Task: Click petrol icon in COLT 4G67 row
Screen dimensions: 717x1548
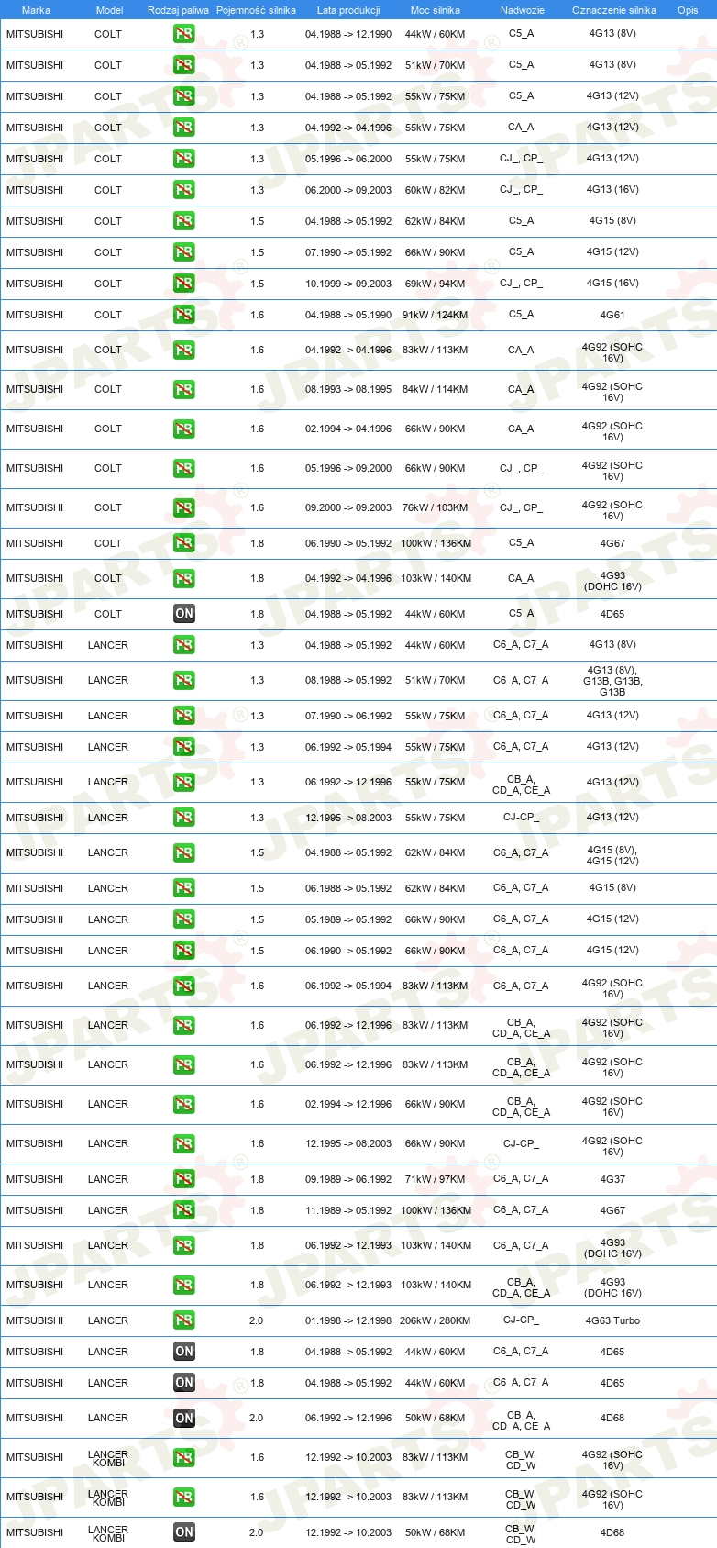Action: tap(183, 543)
